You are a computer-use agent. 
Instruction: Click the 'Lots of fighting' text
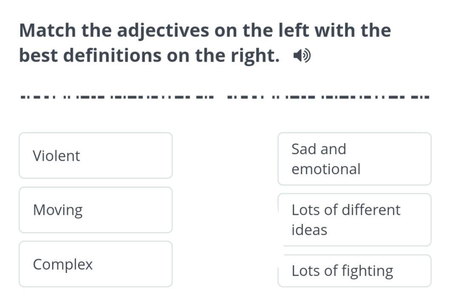click(x=342, y=271)
